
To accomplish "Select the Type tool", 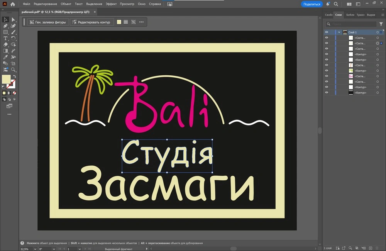I will [x=5, y=38].
